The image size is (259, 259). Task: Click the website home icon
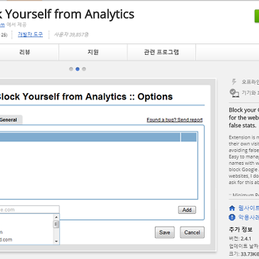click(x=232, y=208)
